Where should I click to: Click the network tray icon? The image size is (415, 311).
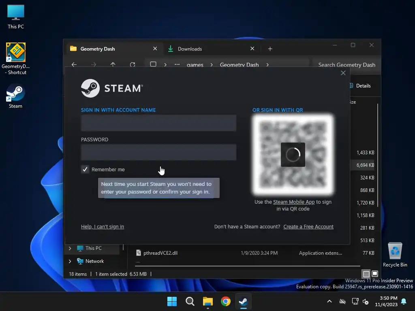pos(355,301)
